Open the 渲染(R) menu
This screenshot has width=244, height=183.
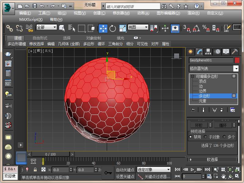pos(193,13)
